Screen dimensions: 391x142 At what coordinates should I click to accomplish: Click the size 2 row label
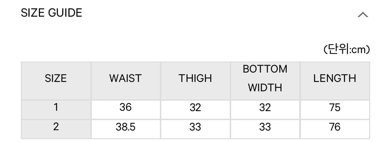[x=56, y=127]
